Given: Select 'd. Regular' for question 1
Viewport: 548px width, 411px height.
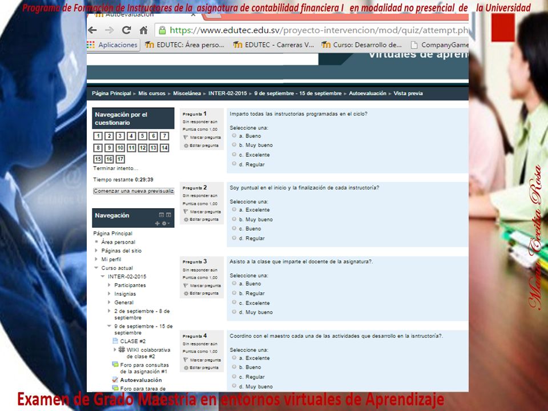Looking at the screenshot, I should coord(234,164).
